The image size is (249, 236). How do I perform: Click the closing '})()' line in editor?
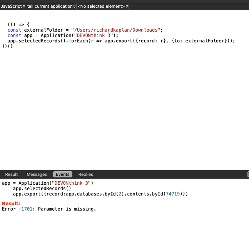[x=8, y=46]
